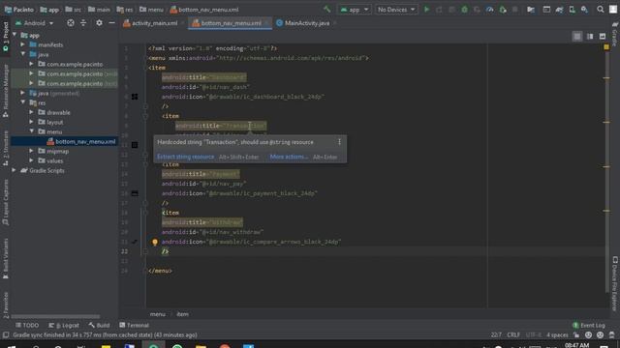The width and height of the screenshot is (620, 348).
Task: Click the Make Project hammer icon
Action: point(327,9)
